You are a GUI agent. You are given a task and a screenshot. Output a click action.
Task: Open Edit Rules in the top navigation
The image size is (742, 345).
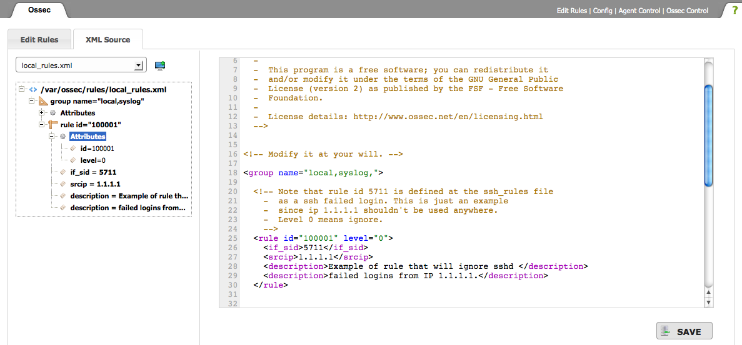click(571, 11)
